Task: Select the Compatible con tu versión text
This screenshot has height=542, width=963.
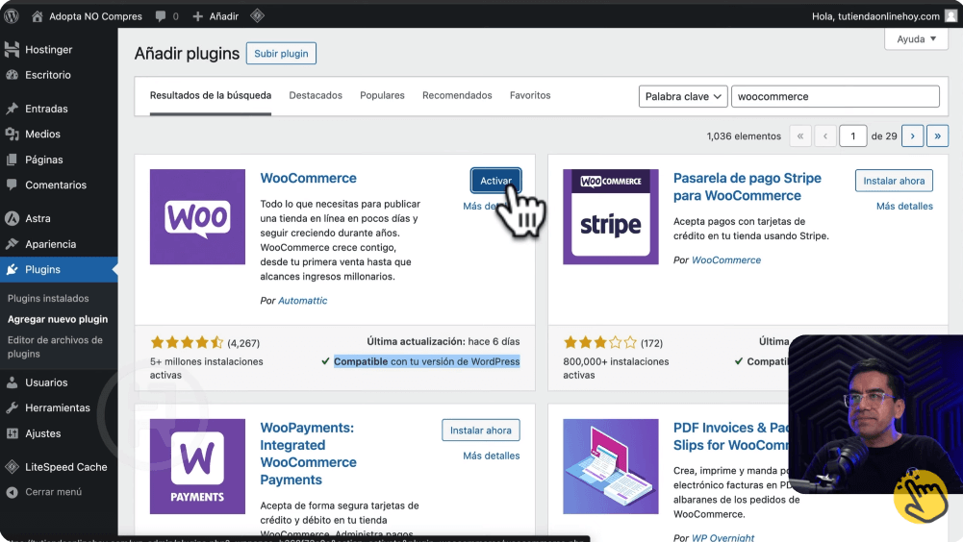Action: click(x=427, y=361)
